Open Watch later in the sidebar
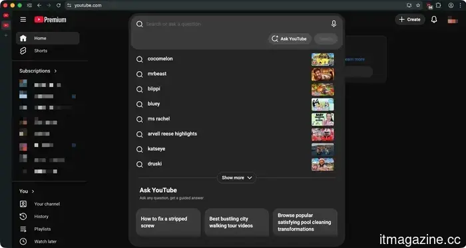This screenshot has height=248, width=466. click(x=47, y=241)
